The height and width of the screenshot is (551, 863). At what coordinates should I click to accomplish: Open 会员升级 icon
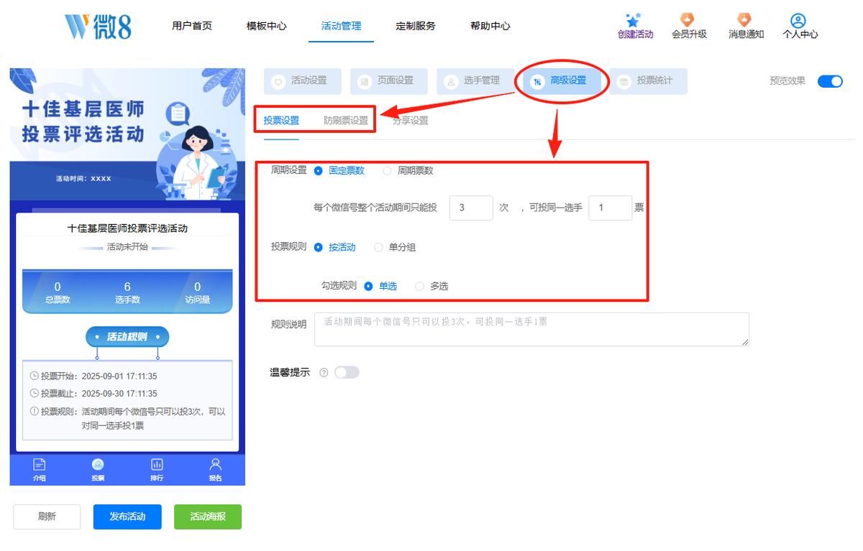688,20
